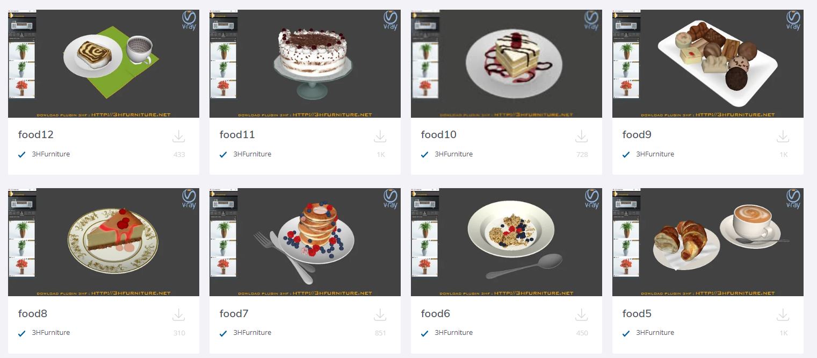This screenshot has width=817, height=358.
Task: Download the food5 croissant model
Action: point(783,315)
